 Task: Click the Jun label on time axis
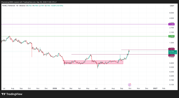[96, 89]
